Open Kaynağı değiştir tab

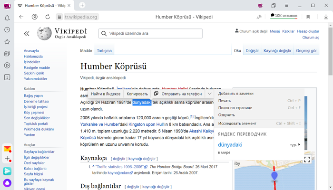tap(277, 51)
